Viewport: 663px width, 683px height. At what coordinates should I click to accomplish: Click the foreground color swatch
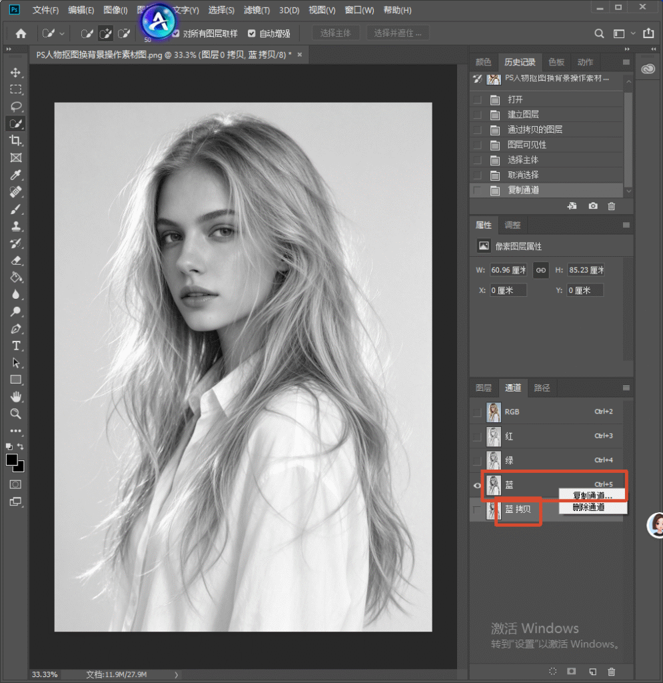point(12,460)
